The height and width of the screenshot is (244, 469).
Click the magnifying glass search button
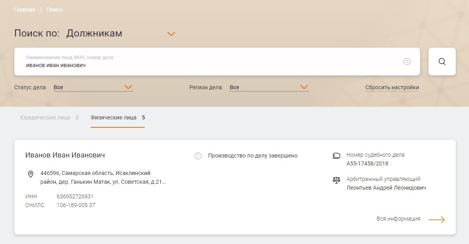click(x=442, y=61)
